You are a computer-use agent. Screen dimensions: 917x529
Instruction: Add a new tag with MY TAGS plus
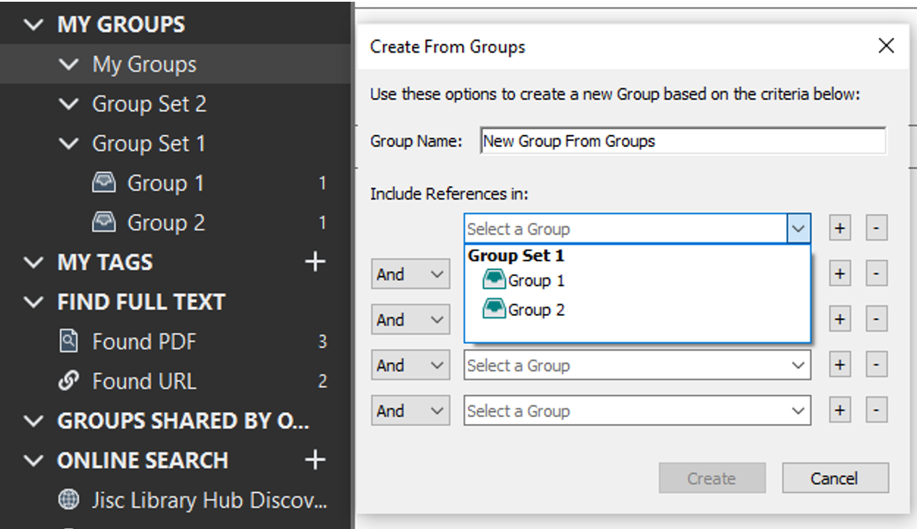pos(315,261)
